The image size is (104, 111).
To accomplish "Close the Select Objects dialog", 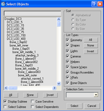I will pos(100,4).
